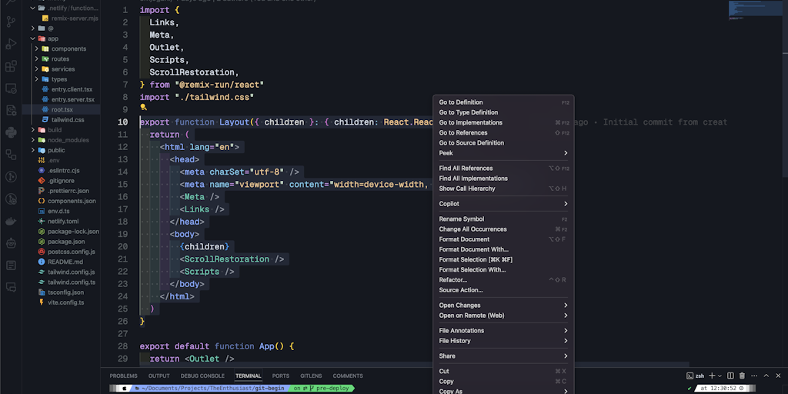Open the Python view in activity bar
The image size is (788, 394).
tap(11, 132)
